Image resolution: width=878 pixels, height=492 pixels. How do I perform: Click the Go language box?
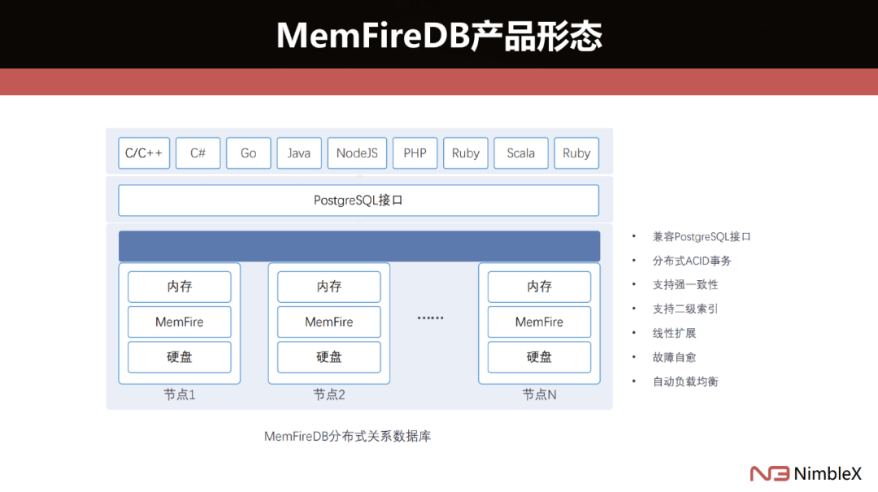[x=249, y=153]
